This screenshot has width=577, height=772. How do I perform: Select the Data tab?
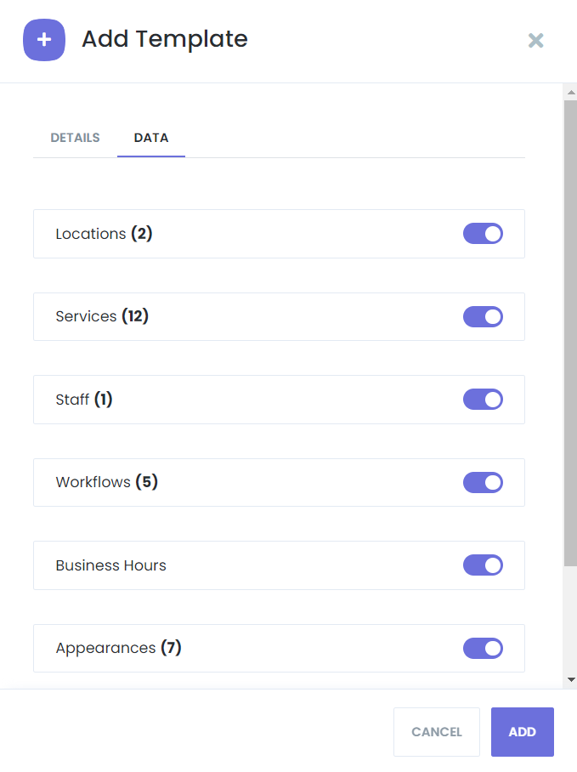pyautogui.click(x=151, y=138)
